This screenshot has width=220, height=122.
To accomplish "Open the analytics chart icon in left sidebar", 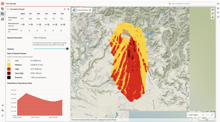I will click(3, 19).
